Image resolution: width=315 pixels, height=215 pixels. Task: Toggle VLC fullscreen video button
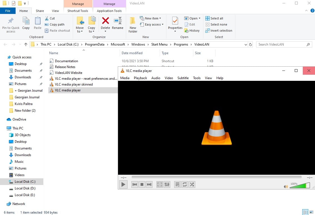pos(159,184)
